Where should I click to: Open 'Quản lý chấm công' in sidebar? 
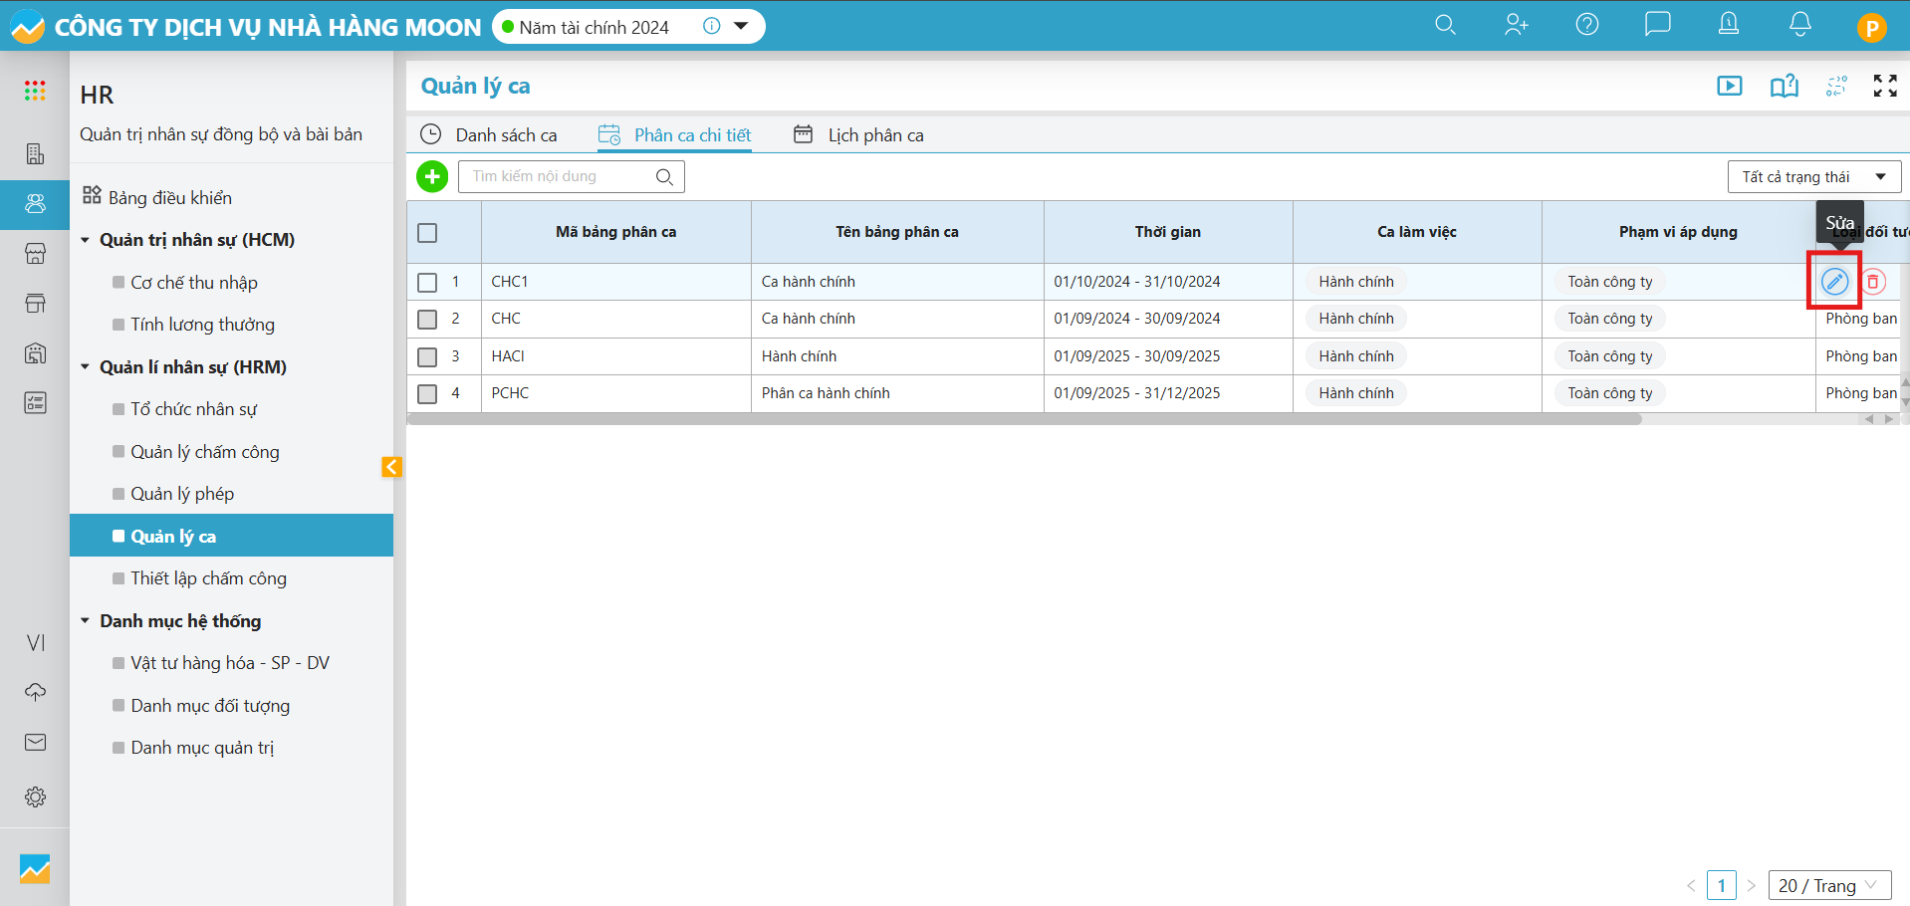coord(205,452)
